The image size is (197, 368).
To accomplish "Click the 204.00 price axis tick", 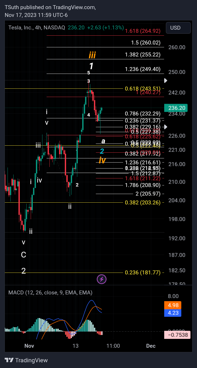I will click(177, 200).
